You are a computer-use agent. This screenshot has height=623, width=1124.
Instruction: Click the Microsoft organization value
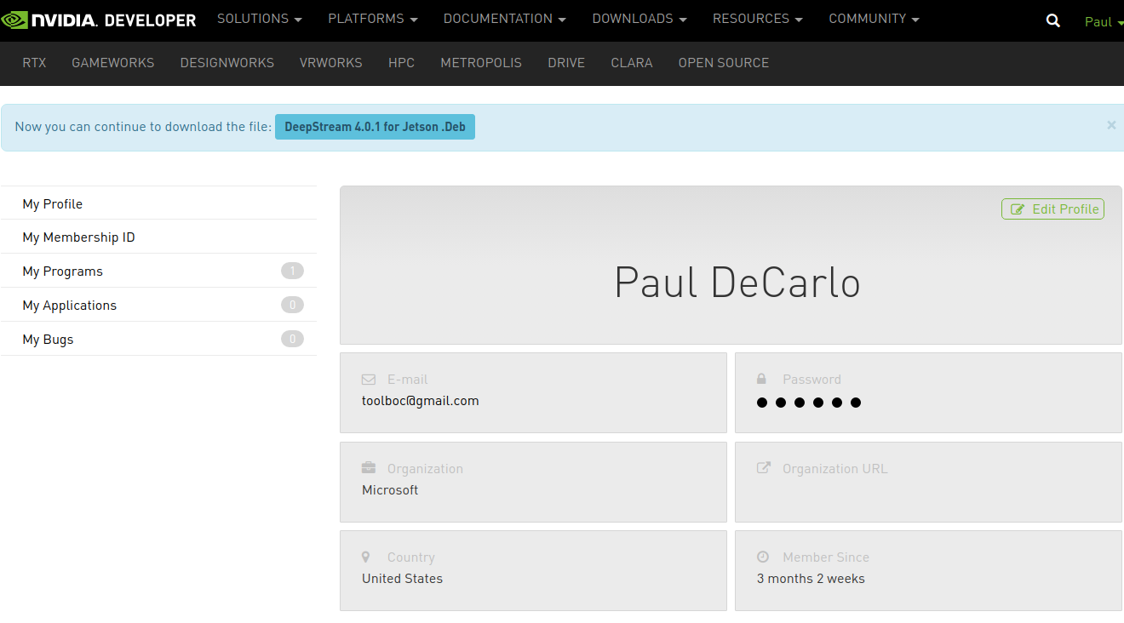390,490
